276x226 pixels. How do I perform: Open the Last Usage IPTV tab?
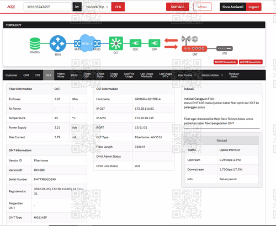166,75
